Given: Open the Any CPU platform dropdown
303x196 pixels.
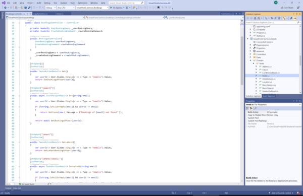Looking at the screenshot, I should (66, 8).
